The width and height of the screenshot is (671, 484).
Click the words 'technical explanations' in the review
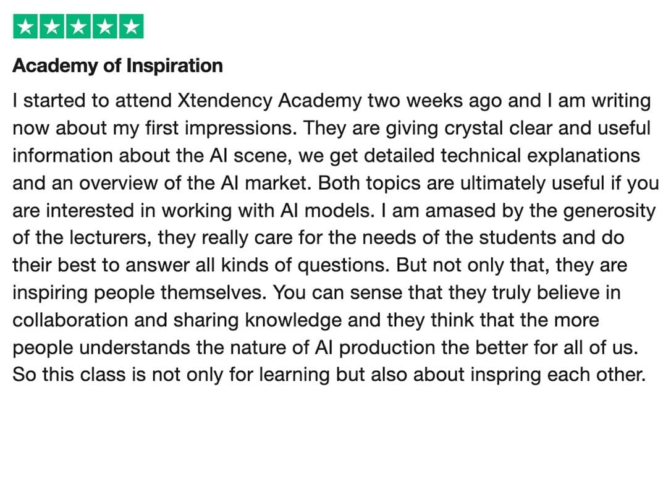coord(540,156)
